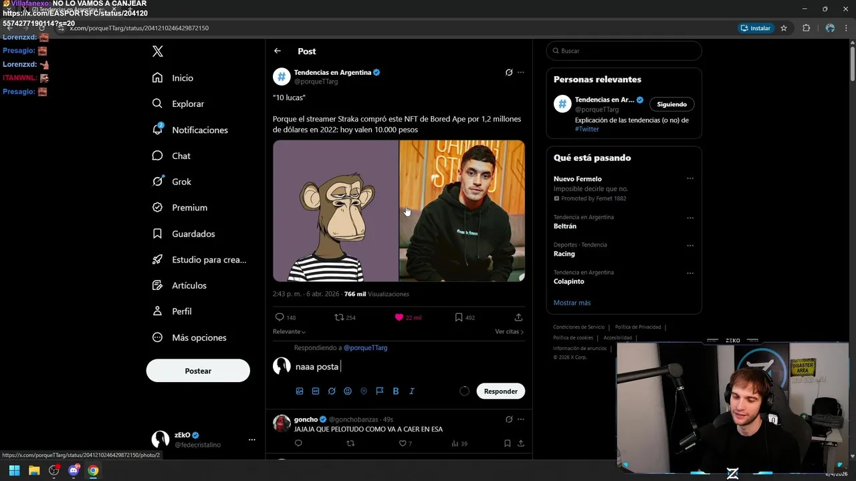Open Estudio para creadores in sidebar
Viewport: 856px width, 481px height.
(x=199, y=260)
